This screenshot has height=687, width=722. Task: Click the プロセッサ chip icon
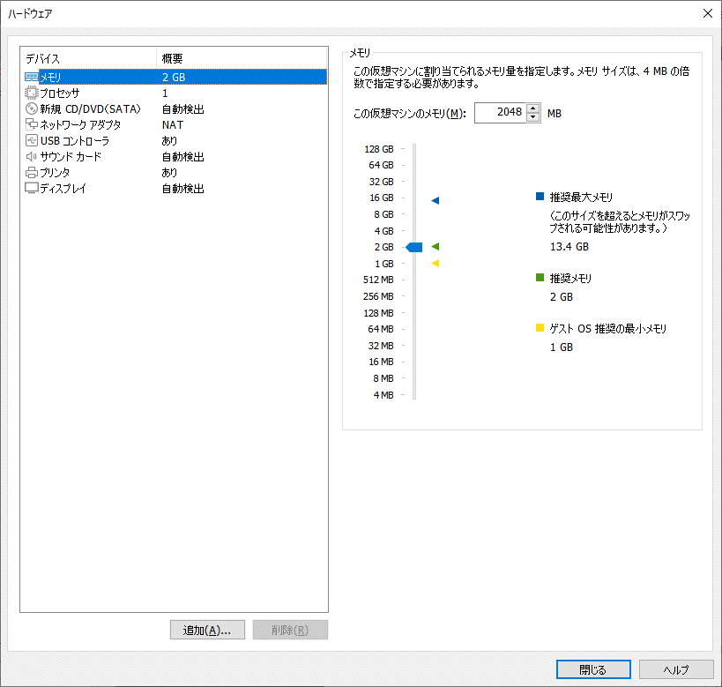32,93
